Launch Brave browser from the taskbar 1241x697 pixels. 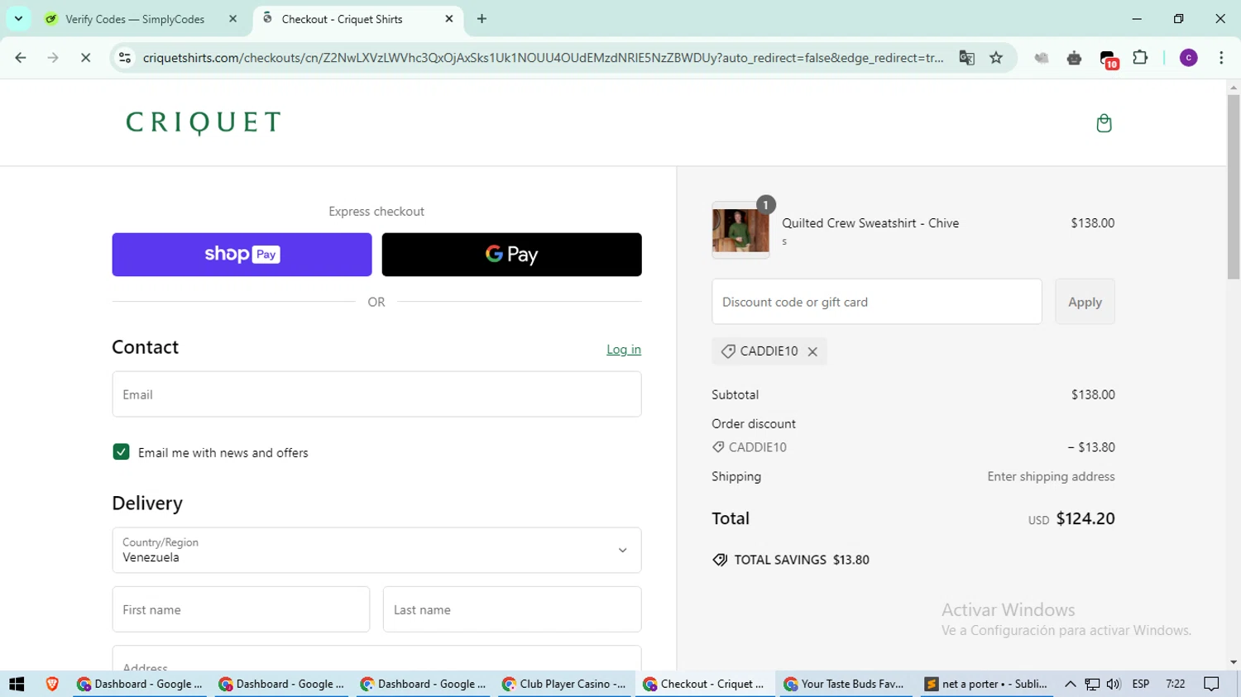tap(52, 684)
